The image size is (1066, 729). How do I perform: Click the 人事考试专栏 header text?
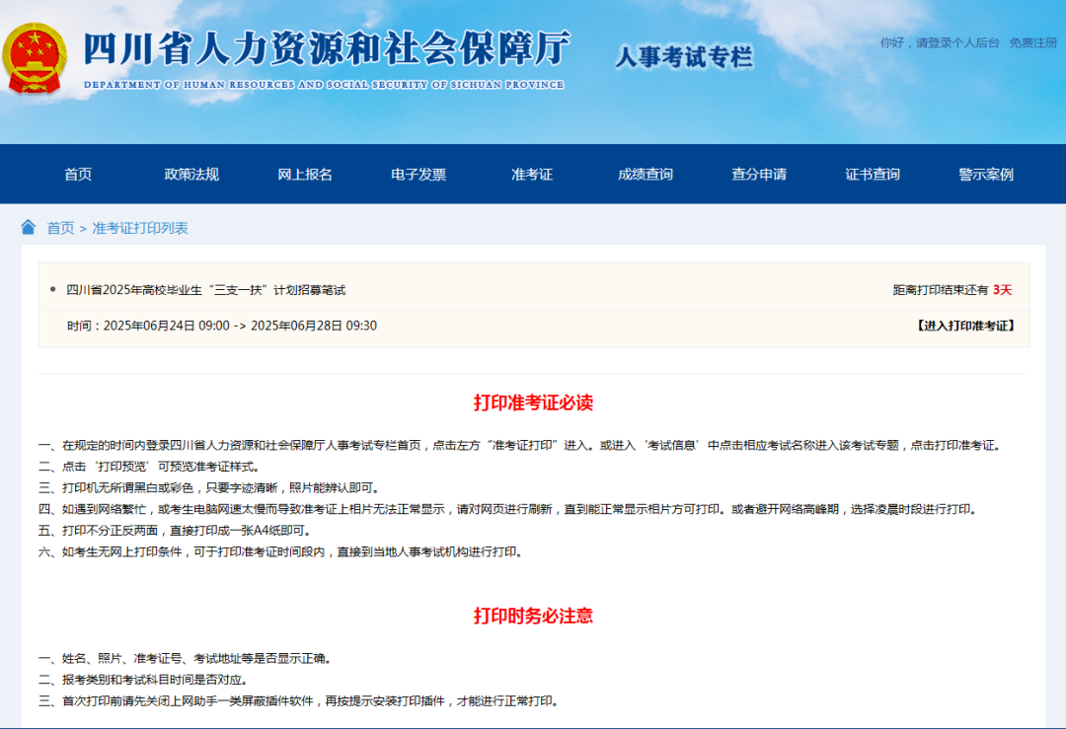pyautogui.click(x=683, y=57)
